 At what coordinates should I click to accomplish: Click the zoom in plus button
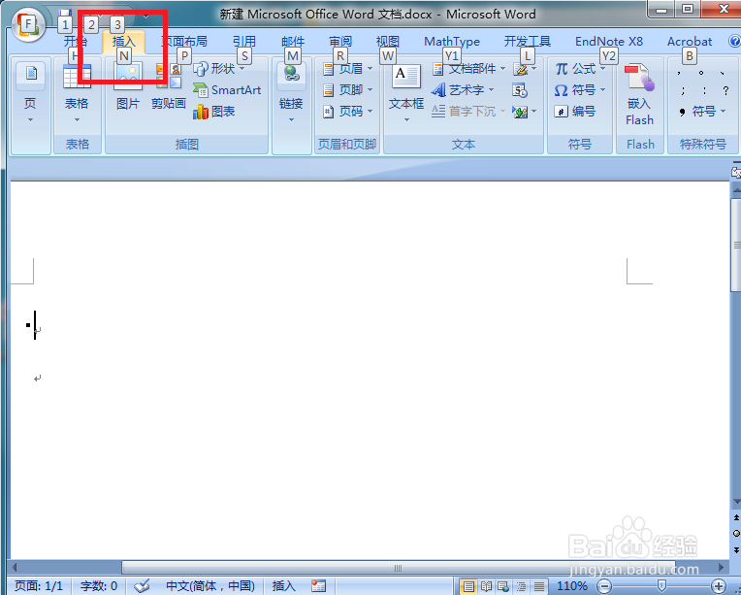click(x=718, y=586)
